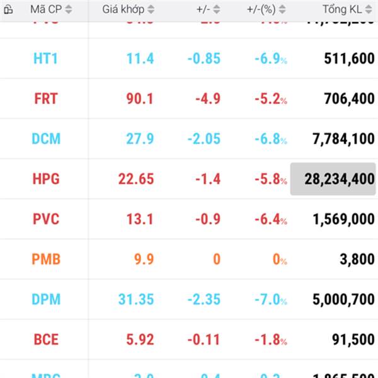
Task: Open the DCM stock ticker
Action: click(46, 139)
